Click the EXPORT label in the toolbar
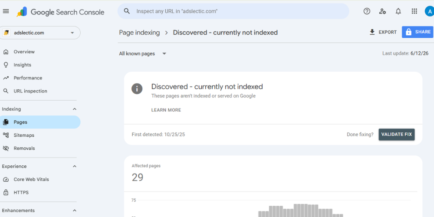The image size is (434, 217). click(x=388, y=32)
